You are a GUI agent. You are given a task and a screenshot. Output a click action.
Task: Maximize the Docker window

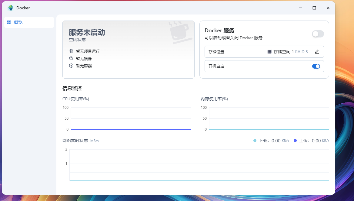click(314, 8)
